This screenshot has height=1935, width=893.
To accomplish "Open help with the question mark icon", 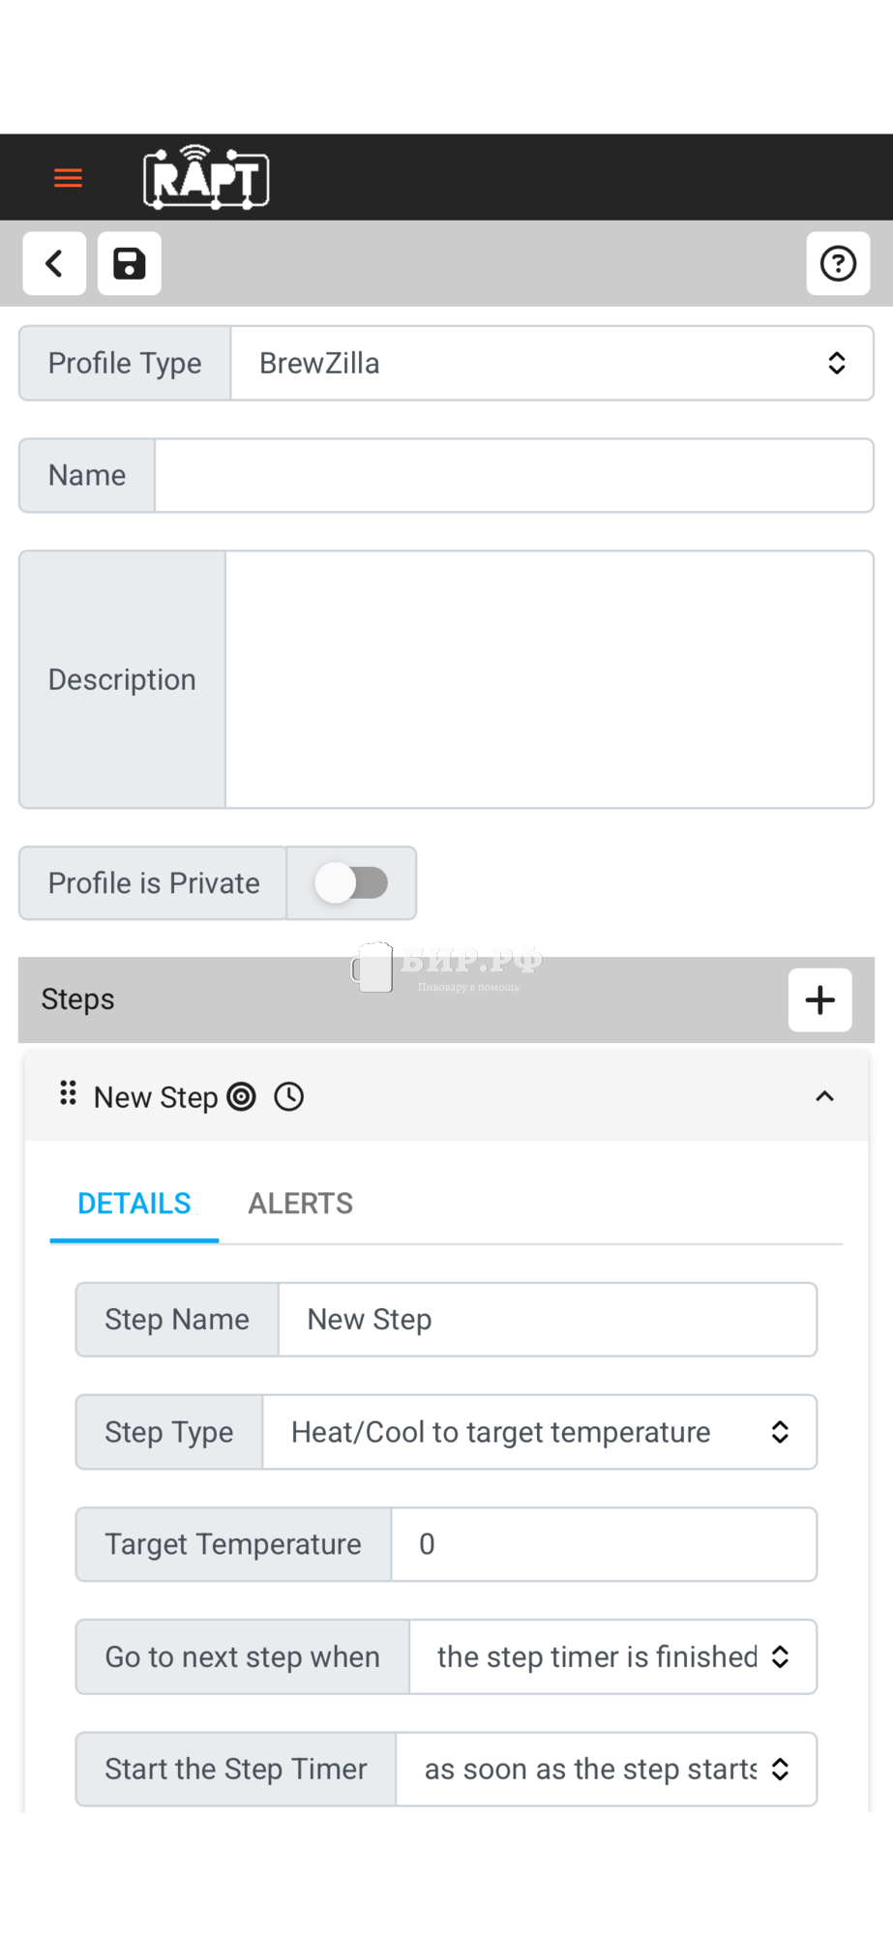I will pyautogui.click(x=838, y=263).
